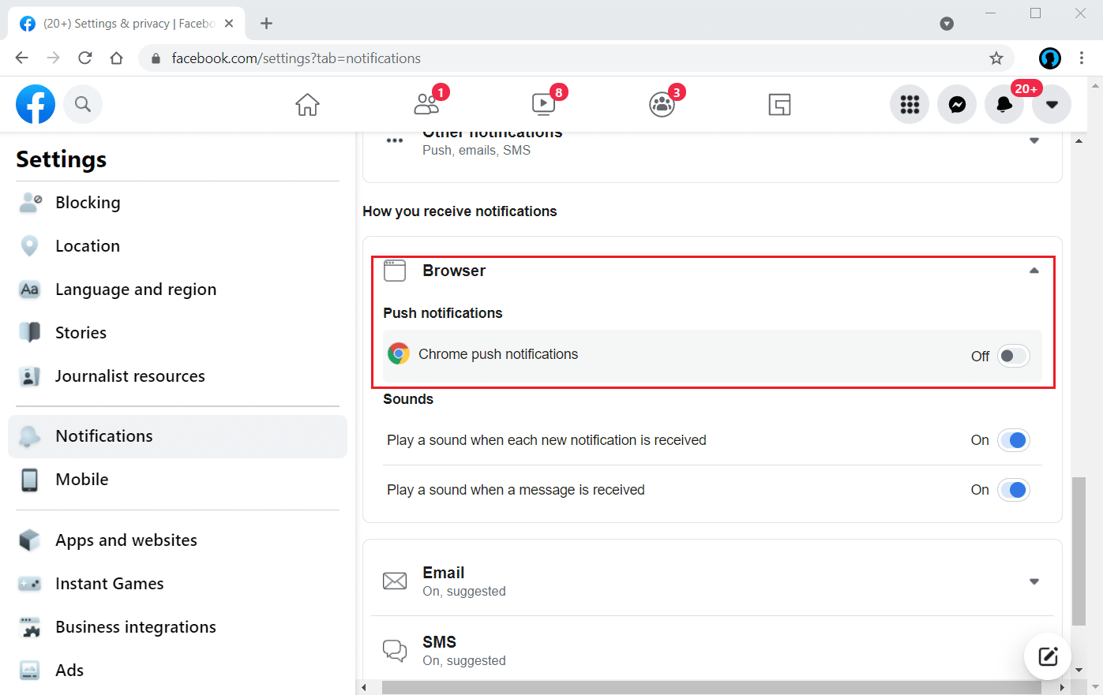1103x695 pixels.
Task: Go to Mobile settings page
Action: tap(82, 480)
